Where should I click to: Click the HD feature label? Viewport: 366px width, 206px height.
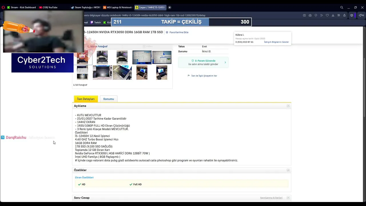coord(83,184)
